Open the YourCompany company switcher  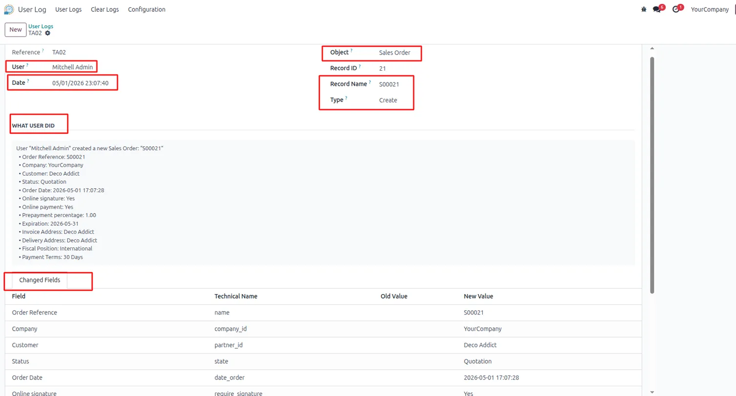click(x=710, y=9)
